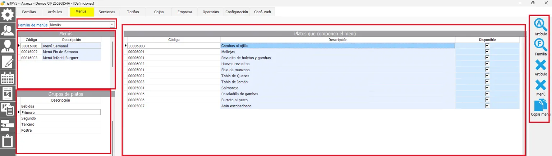
Task: Open the Conf. web tab
Action: (x=262, y=12)
